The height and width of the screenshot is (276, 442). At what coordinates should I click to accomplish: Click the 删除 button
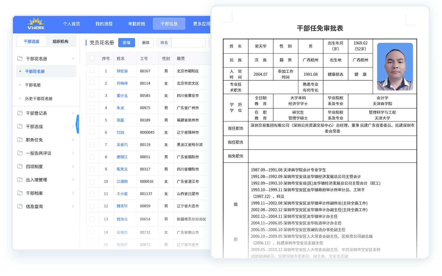pos(146,43)
